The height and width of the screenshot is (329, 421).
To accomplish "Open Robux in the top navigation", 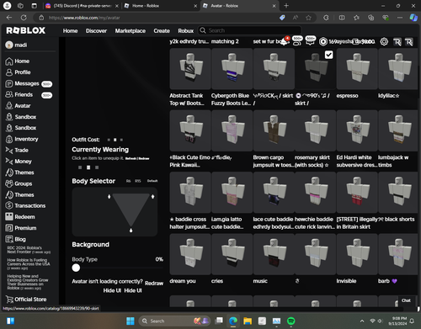I will point(186,31).
